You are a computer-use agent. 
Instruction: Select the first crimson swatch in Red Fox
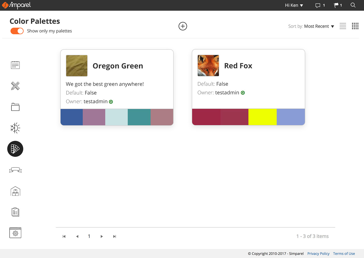coord(206,117)
